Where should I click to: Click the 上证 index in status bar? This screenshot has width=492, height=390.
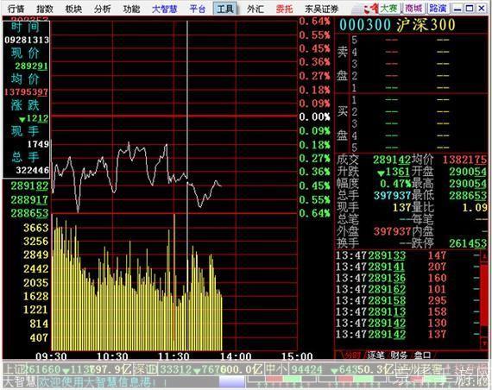click(67, 369)
